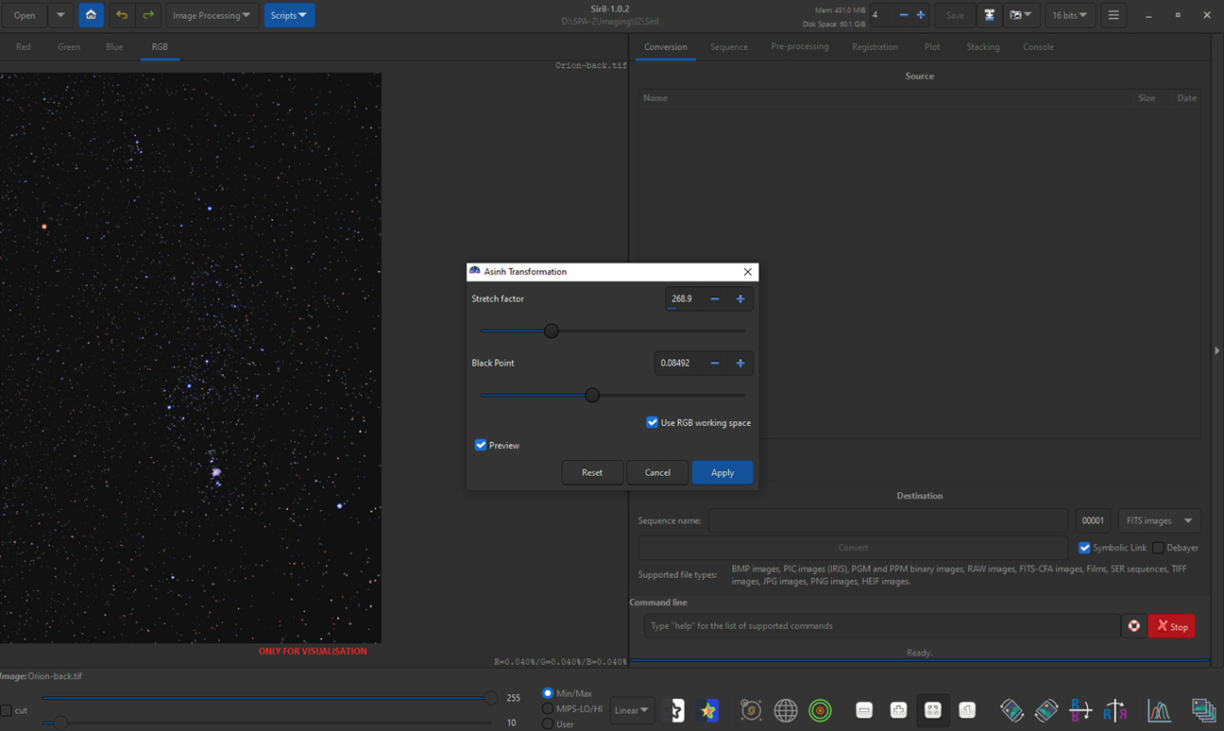Viewport: 1224px width, 731px height.
Task: Set image zoom to 1:1
Action: click(968, 709)
